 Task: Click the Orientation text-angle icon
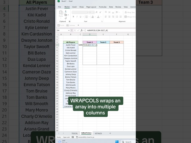117,12
